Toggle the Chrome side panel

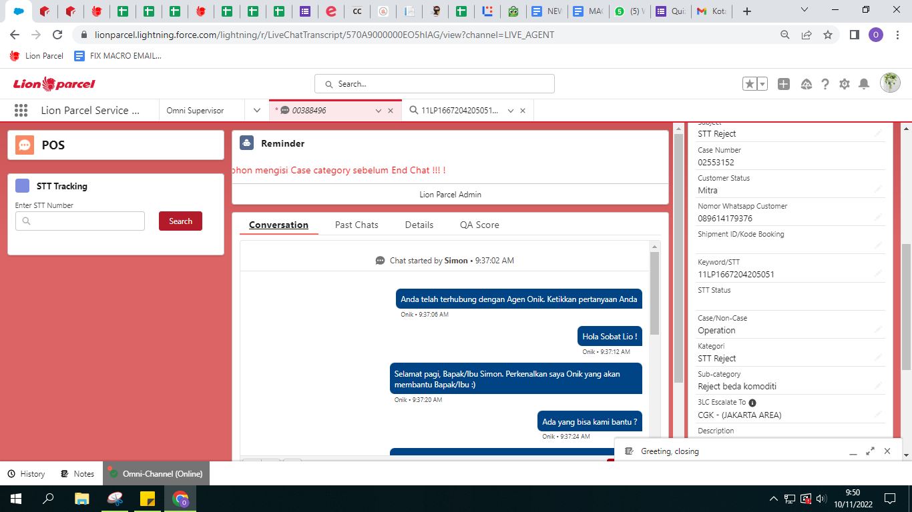point(854,35)
